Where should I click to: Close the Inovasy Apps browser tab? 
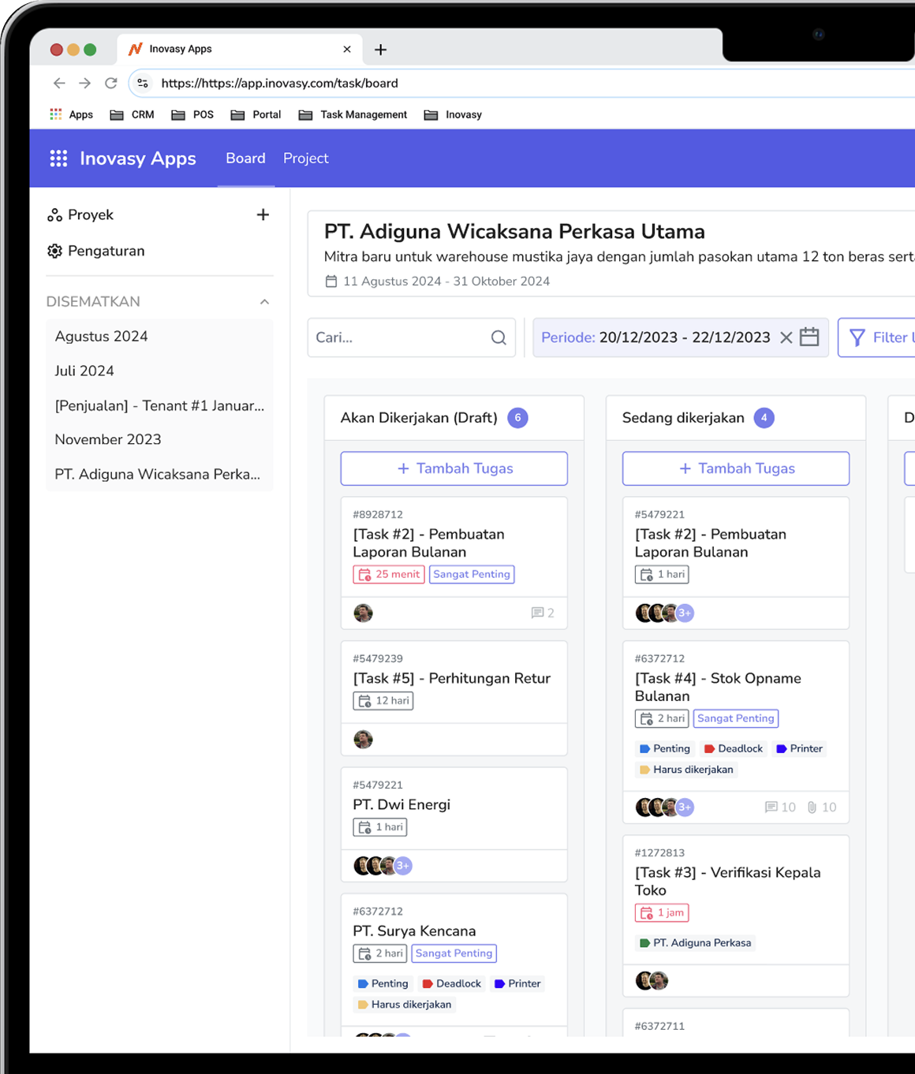point(347,49)
